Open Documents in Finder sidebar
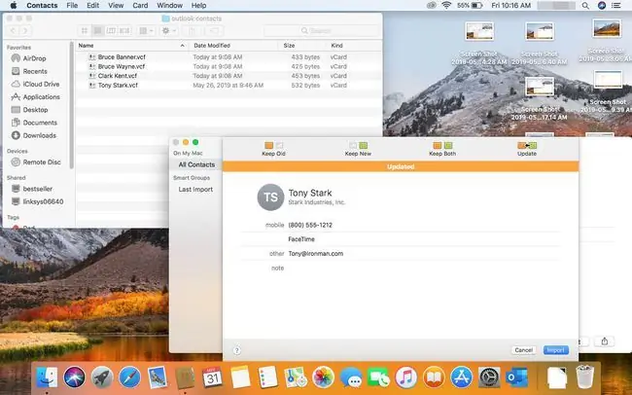 (40, 123)
